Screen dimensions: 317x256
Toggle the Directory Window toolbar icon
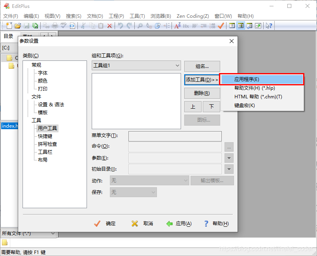click(232, 26)
